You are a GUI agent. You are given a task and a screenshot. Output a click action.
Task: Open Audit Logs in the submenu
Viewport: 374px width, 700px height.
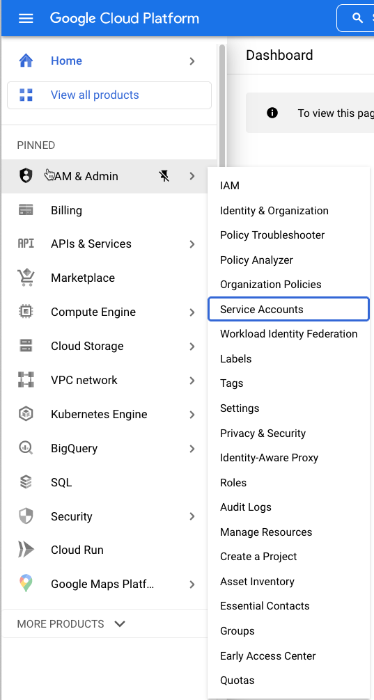[x=245, y=507]
